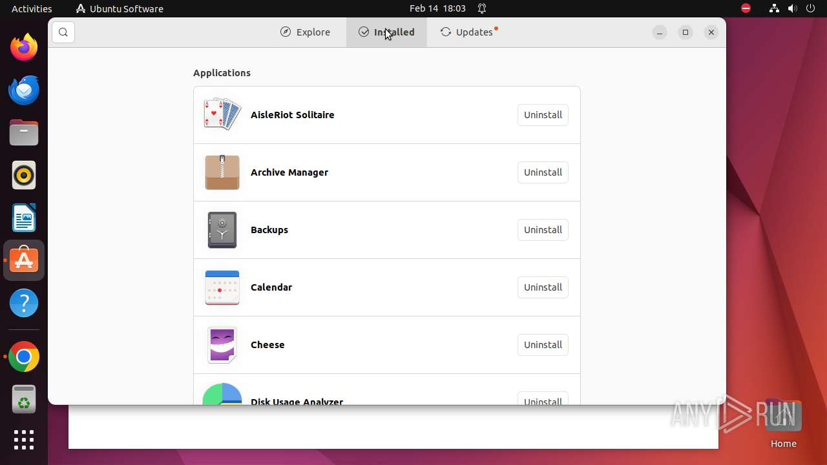
Task: Uninstall AisleRiot Solitaire
Action: coord(543,115)
